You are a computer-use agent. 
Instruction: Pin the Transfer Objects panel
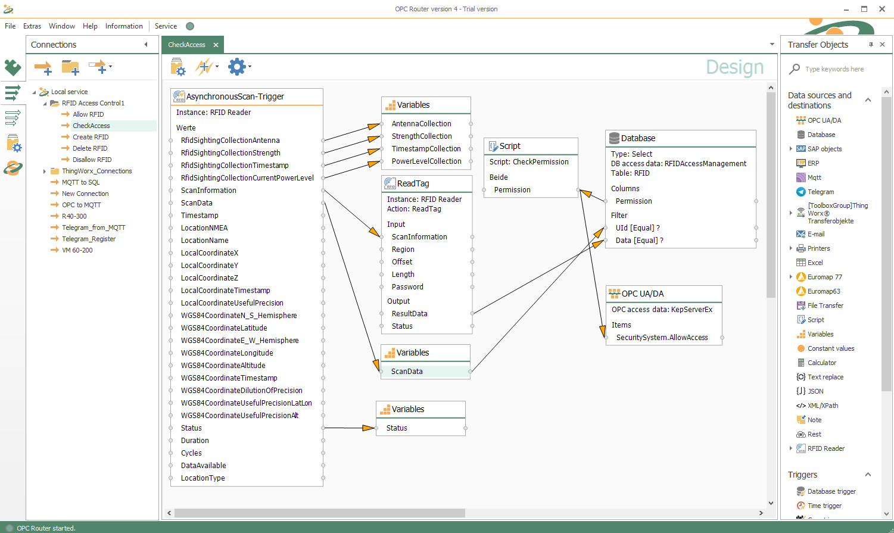[871, 45]
